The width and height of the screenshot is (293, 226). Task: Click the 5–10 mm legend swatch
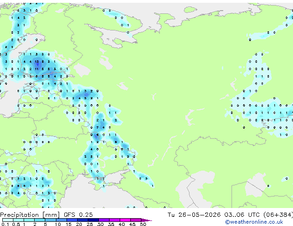(x=50, y=220)
